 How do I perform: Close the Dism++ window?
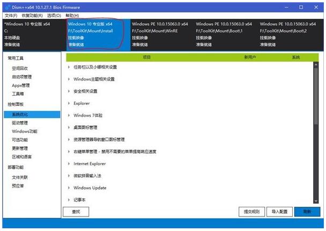coord(316,8)
